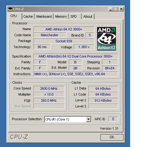Close the CPU-Z window

click(121, 9)
